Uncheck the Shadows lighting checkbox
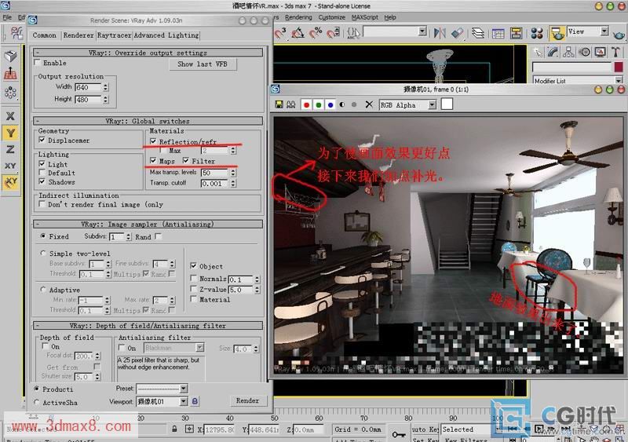This screenshot has height=442, width=628. pyautogui.click(x=42, y=181)
